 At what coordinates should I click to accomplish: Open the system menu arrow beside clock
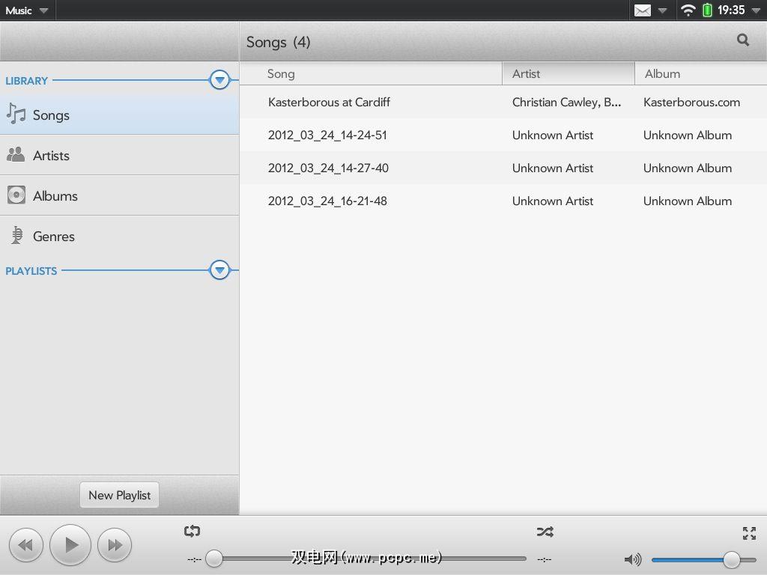[757, 10]
